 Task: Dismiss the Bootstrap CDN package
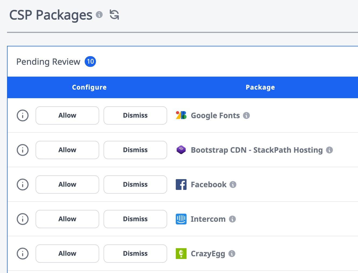pos(135,150)
